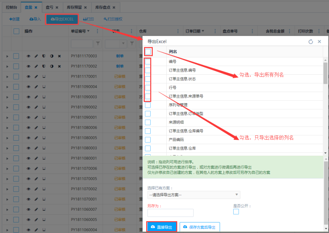Click the shield audit icon for PY1811170003
329x233 pixels.
pyautogui.click(x=44, y=56)
